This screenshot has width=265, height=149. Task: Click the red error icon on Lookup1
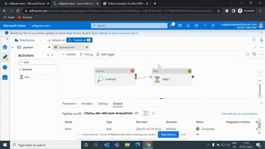(x=132, y=71)
